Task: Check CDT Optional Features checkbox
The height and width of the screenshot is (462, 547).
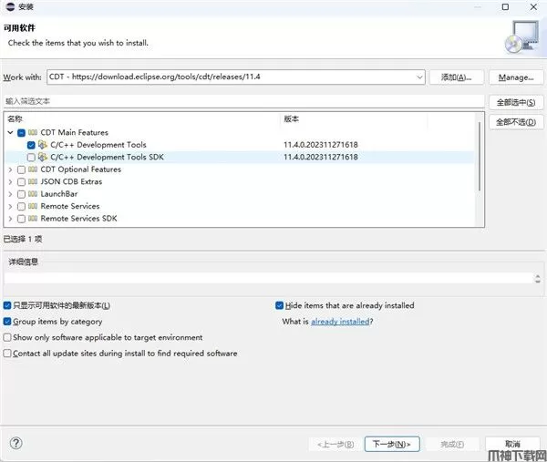Action: [x=21, y=169]
